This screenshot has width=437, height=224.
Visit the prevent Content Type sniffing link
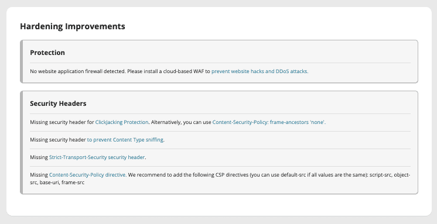[x=125, y=140]
